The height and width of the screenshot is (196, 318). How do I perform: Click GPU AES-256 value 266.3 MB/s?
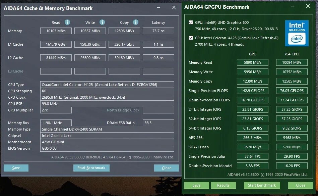point(253,138)
